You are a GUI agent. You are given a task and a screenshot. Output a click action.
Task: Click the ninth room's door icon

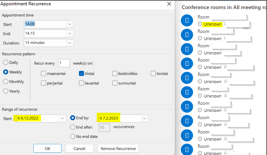click(187, 135)
